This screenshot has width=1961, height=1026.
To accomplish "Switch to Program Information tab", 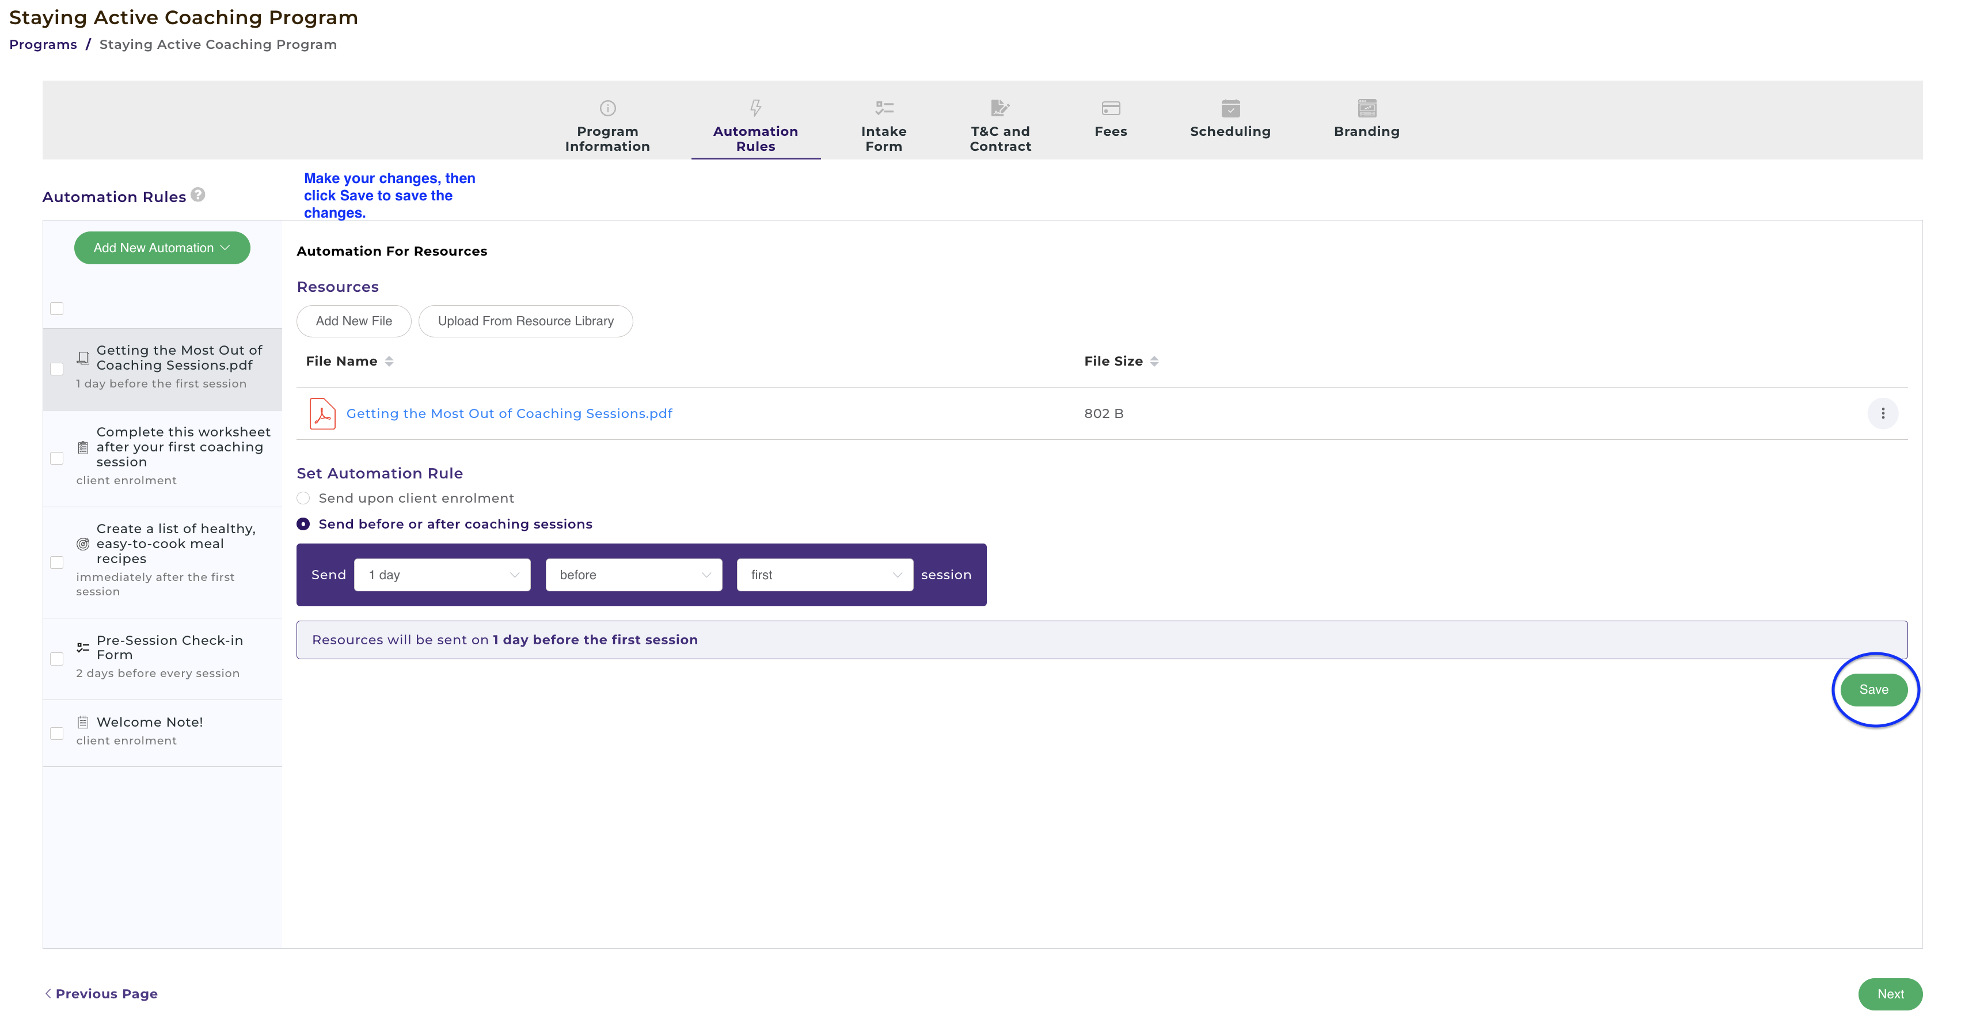I will click(x=607, y=126).
